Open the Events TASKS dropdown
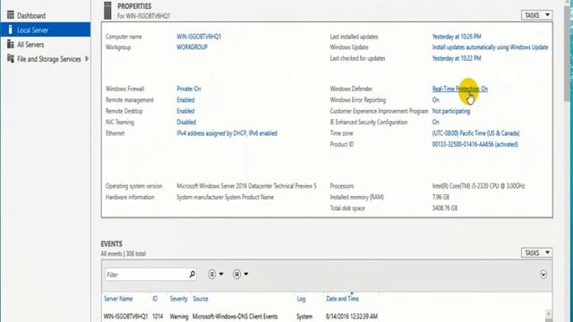This screenshot has height=322, width=573. pyautogui.click(x=536, y=252)
